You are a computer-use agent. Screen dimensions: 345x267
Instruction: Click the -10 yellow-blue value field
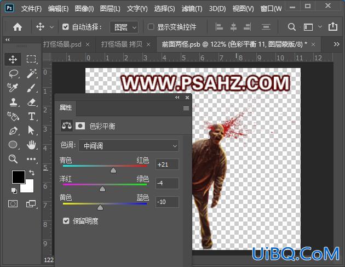[x=167, y=202]
